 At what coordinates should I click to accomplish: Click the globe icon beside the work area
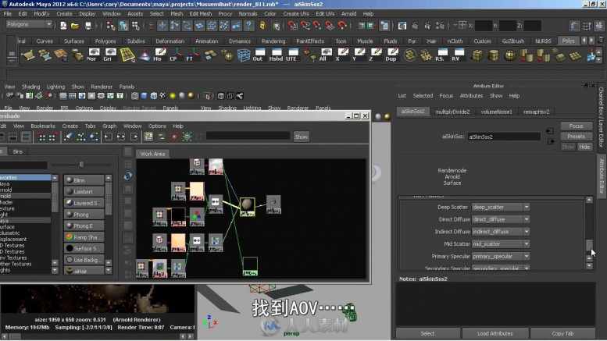click(128, 176)
